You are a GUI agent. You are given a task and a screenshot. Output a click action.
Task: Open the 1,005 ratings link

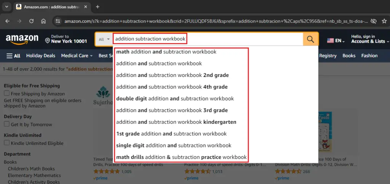(x=126, y=171)
